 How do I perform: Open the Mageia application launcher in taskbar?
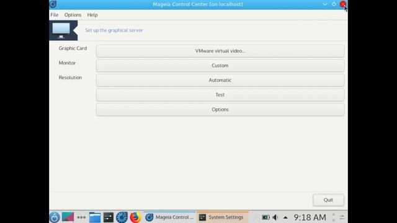[x=55, y=217]
